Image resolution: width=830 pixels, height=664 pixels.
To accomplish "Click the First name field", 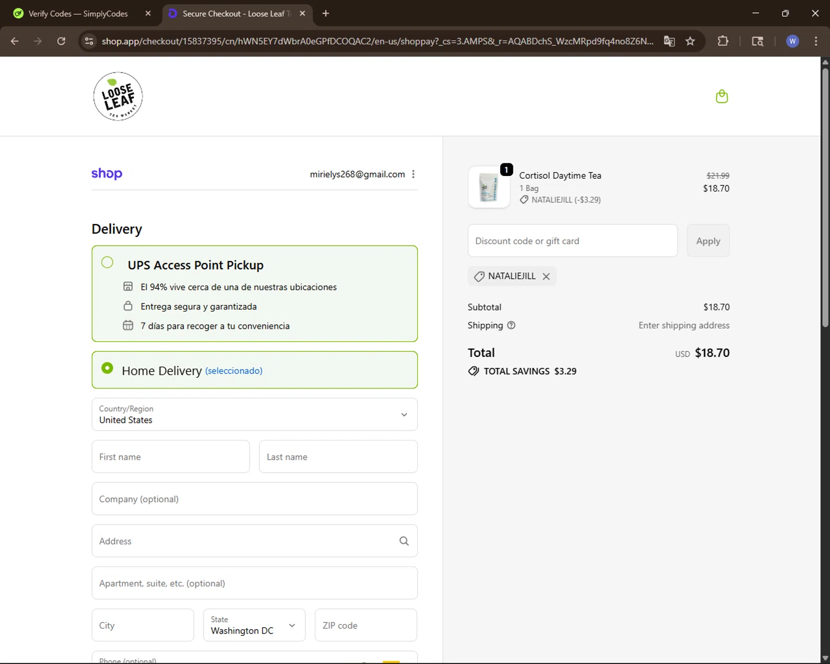I will [170, 456].
